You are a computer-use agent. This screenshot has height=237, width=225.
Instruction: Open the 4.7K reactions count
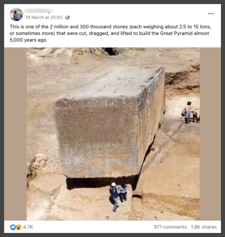[28, 227]
